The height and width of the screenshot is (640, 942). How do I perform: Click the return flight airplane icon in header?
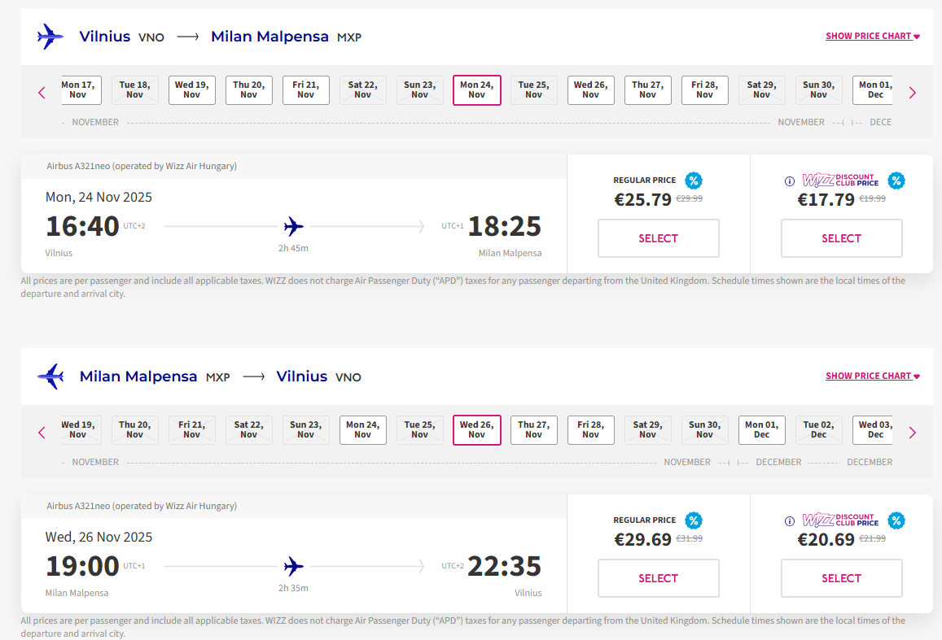pyautogui.click(x=50, y=376)
